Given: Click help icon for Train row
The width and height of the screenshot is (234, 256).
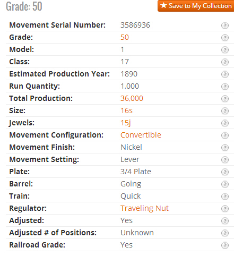Looking at the screenshot, I should coord(225,197).
